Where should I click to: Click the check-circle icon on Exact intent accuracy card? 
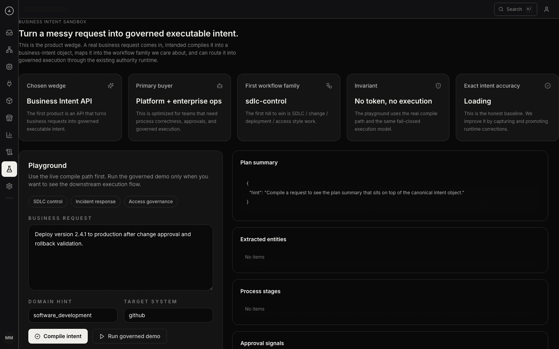coord(548,86)
